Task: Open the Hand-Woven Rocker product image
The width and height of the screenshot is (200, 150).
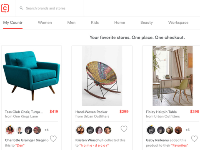Action: [102, 76]
